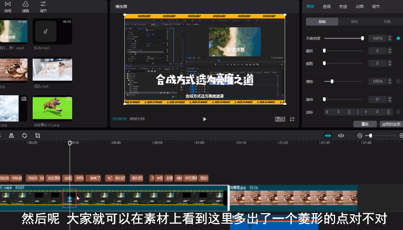Click the rotate tool in timeline toolbar
Viewport: 403px width, 230px height.
24,135
